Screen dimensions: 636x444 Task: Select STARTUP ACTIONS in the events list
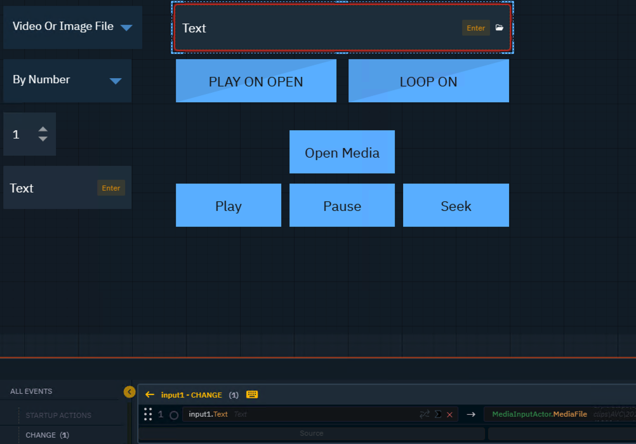[58, 415]
